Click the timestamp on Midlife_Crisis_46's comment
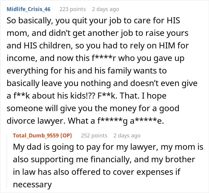The image size is (209, 193). [105, 9]
